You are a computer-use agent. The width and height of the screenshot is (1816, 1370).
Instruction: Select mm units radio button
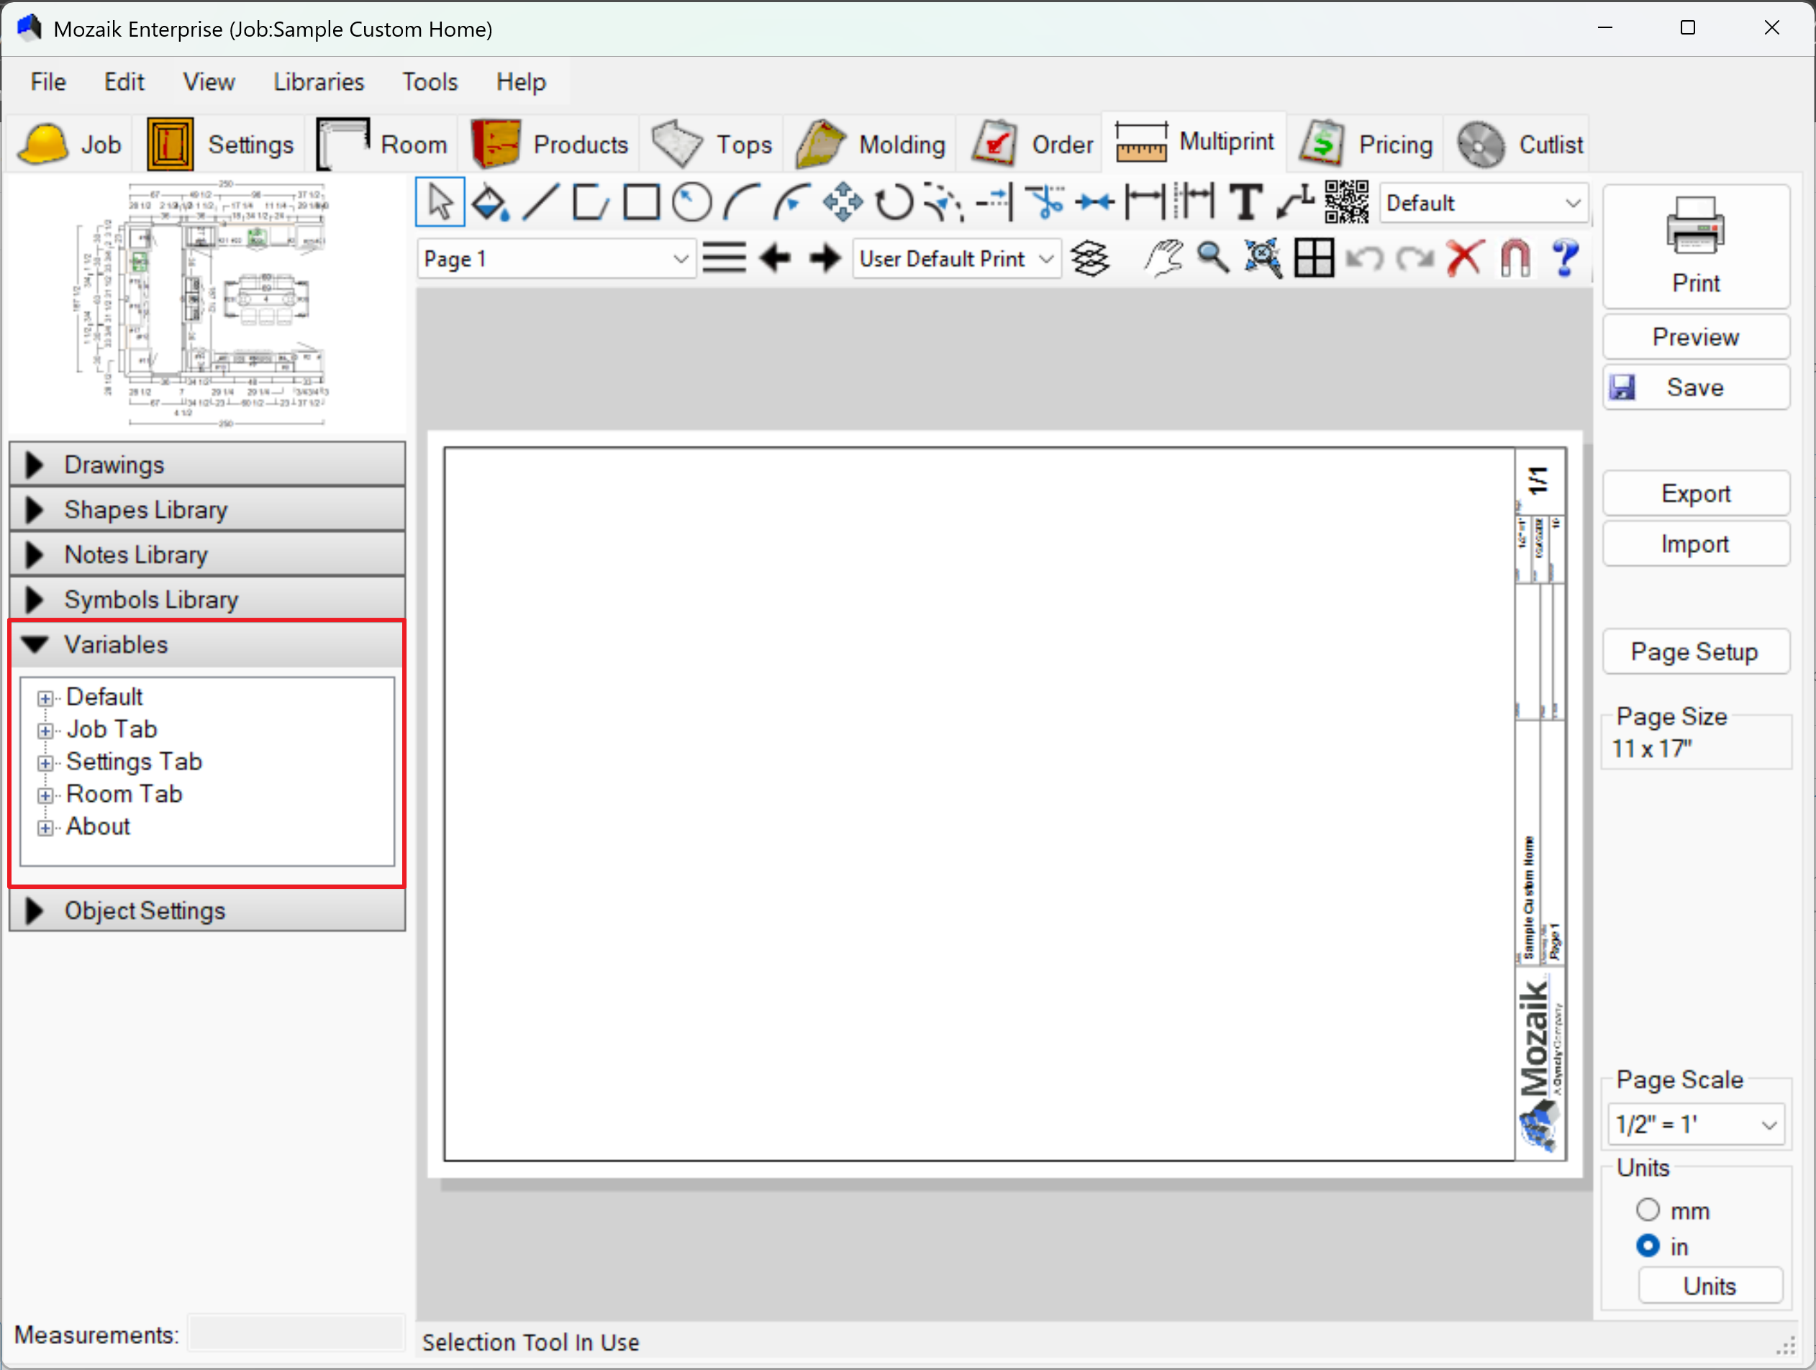coord(1647,1210)
